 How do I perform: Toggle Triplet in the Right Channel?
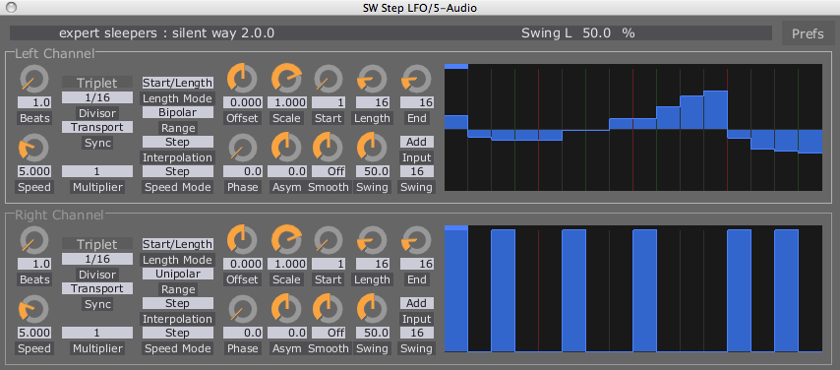coord(97,244)
